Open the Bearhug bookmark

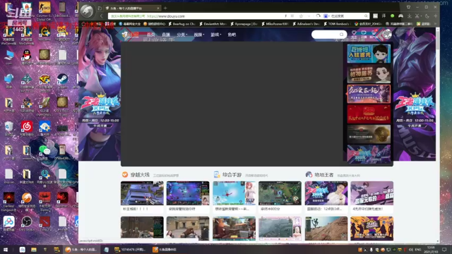(182, 24)
